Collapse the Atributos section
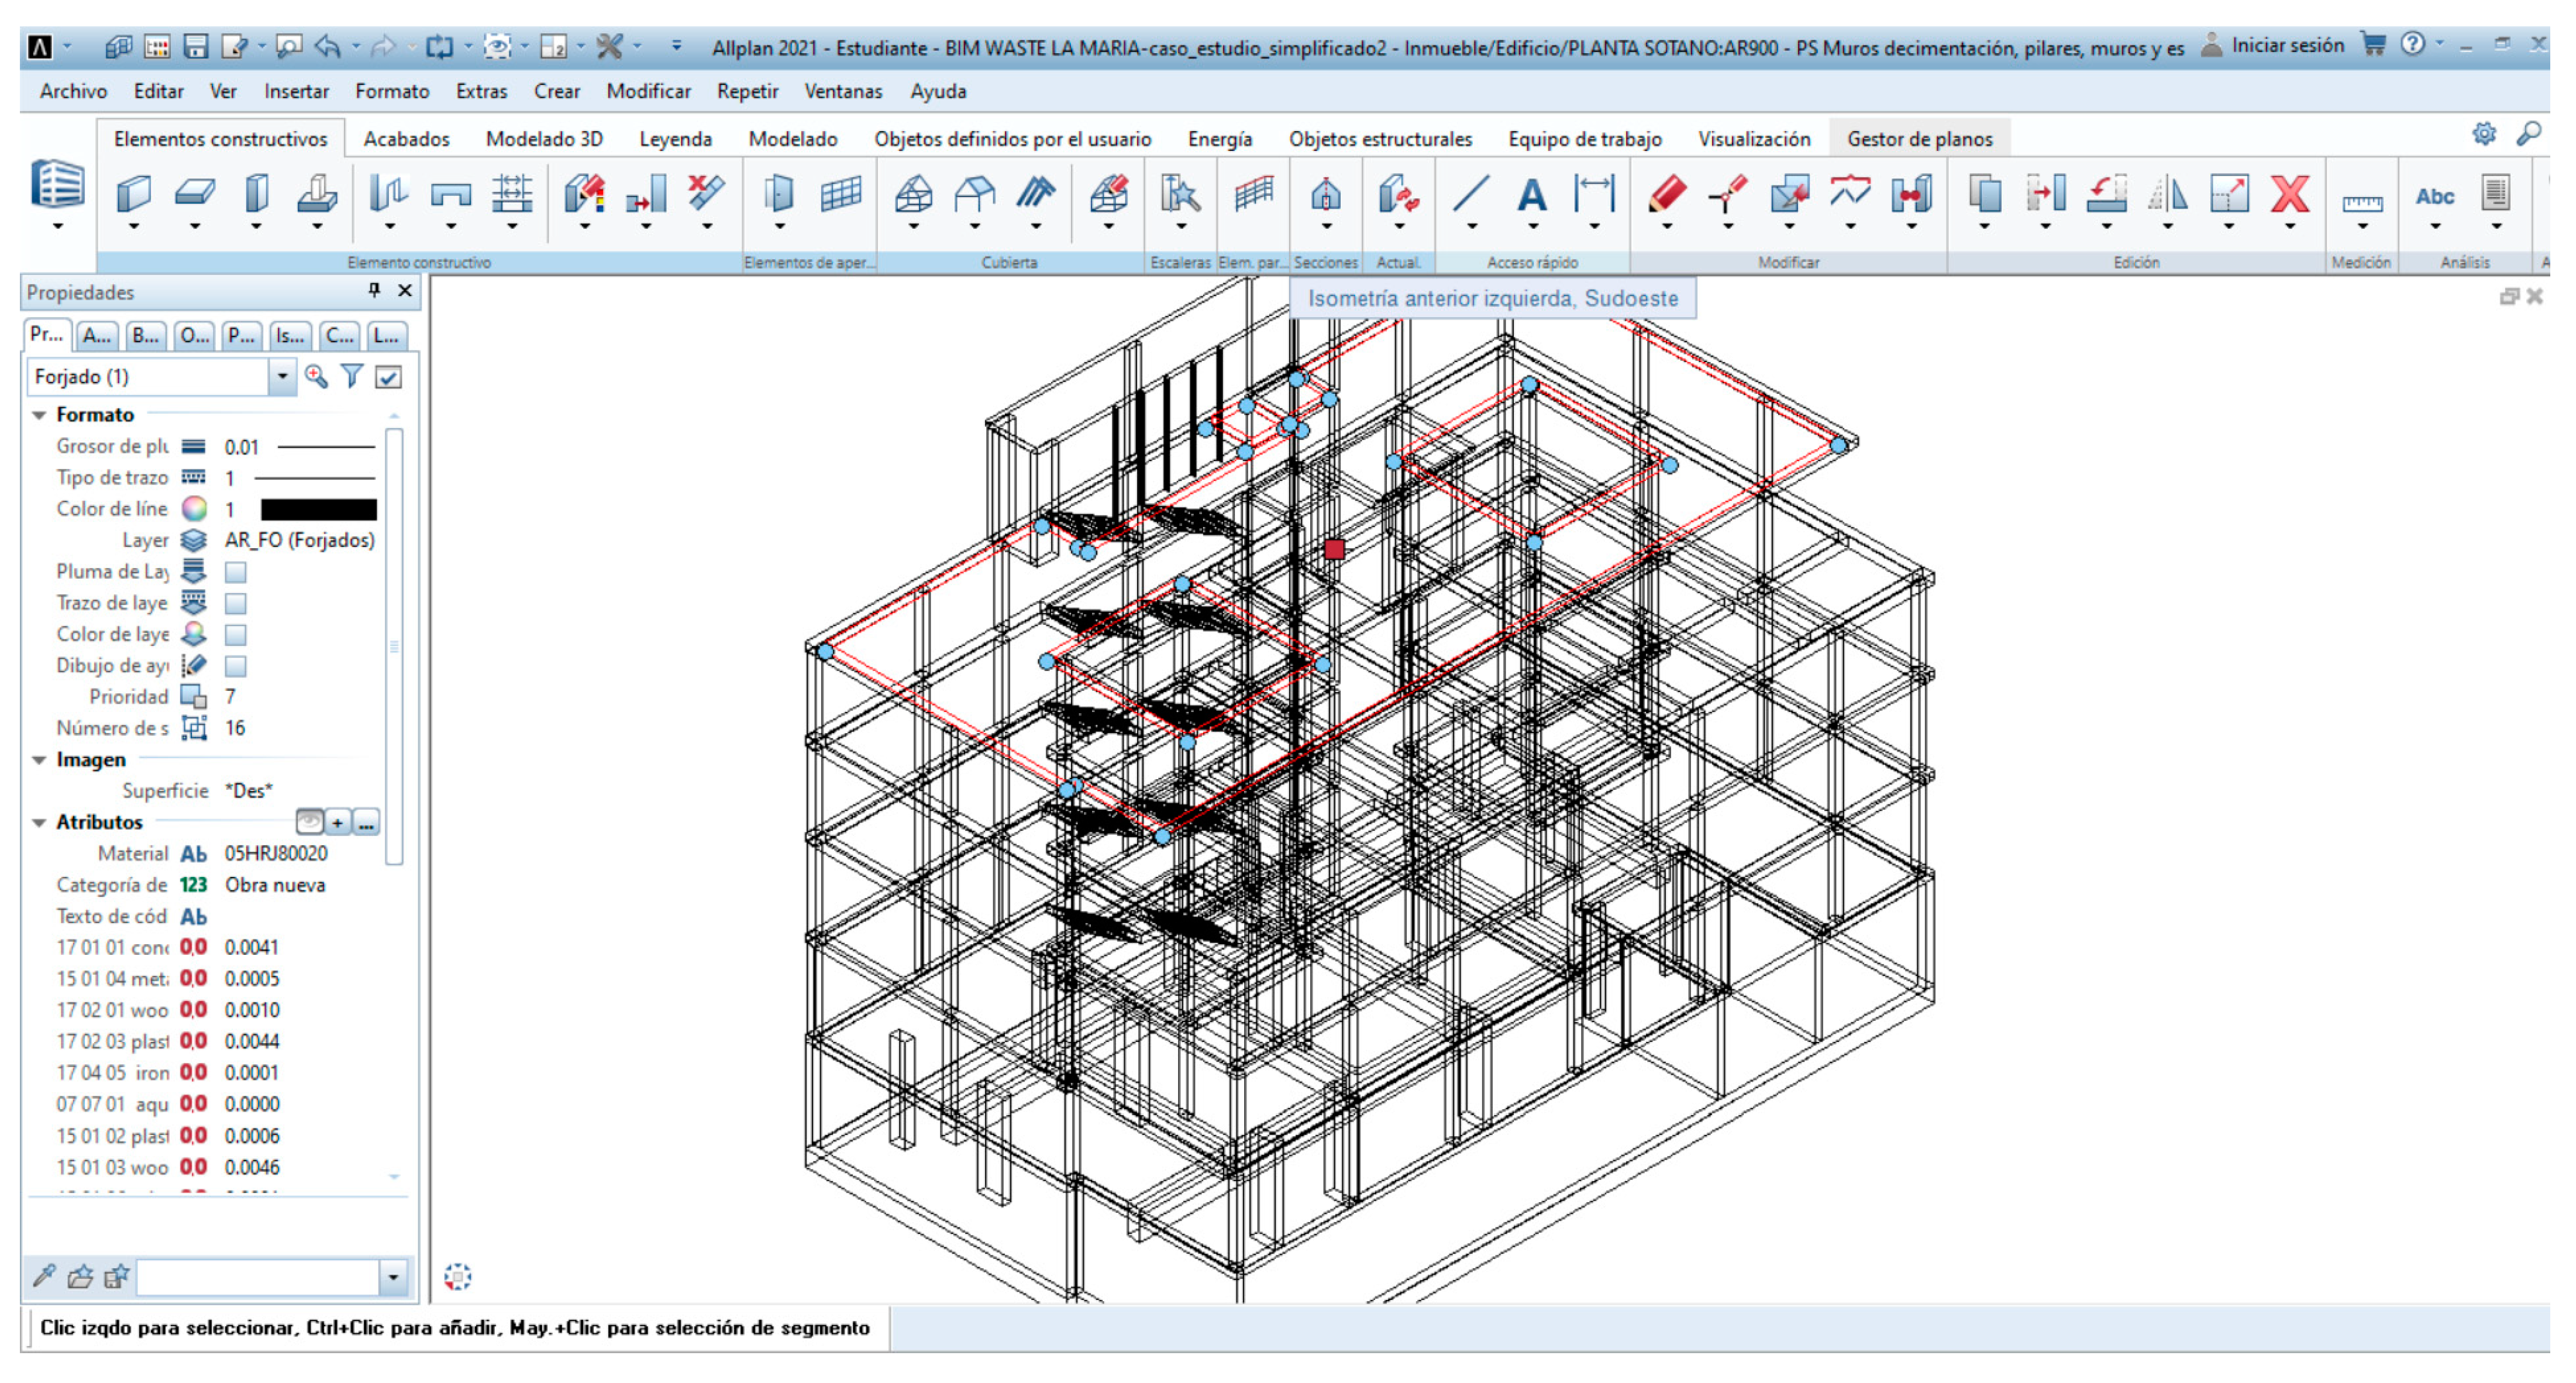Image resolution: width=2576 pixels, height=1383 pixels. pos(40,823)
